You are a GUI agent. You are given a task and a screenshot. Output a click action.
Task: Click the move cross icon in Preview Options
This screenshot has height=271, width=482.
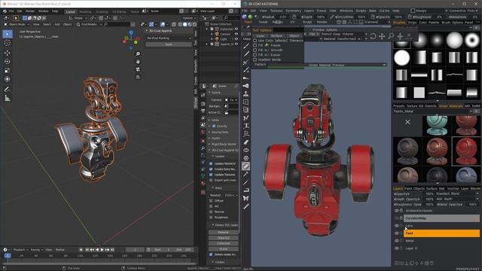click(382, 37)
